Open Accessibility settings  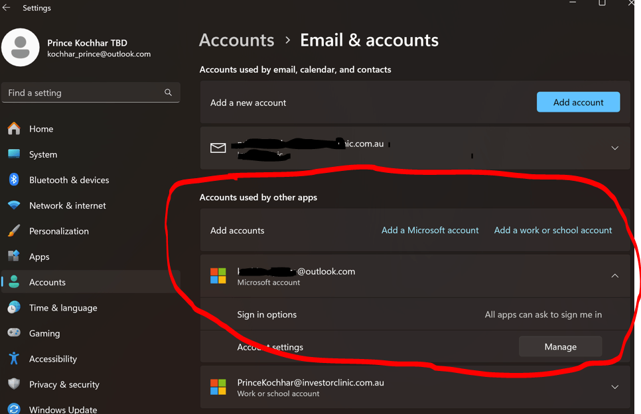pyautogui.click(x=91, y=359)
